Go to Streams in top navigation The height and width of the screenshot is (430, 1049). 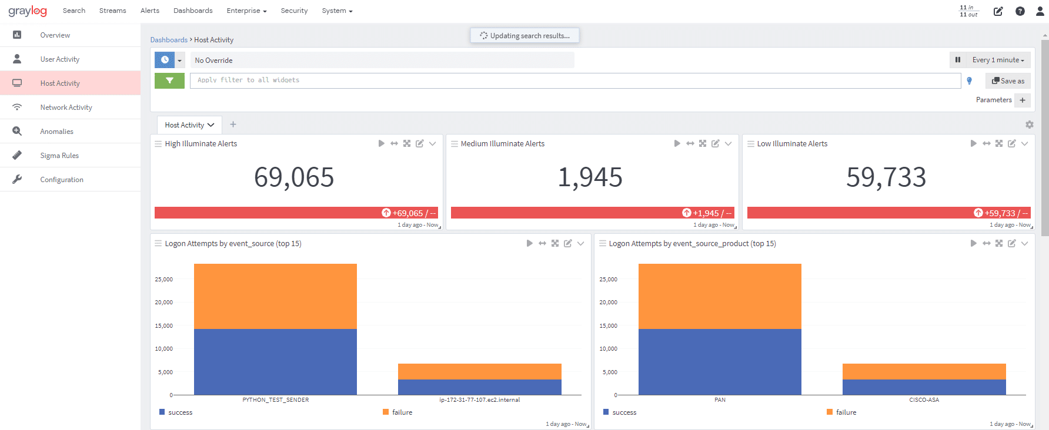tap(112, 11)
